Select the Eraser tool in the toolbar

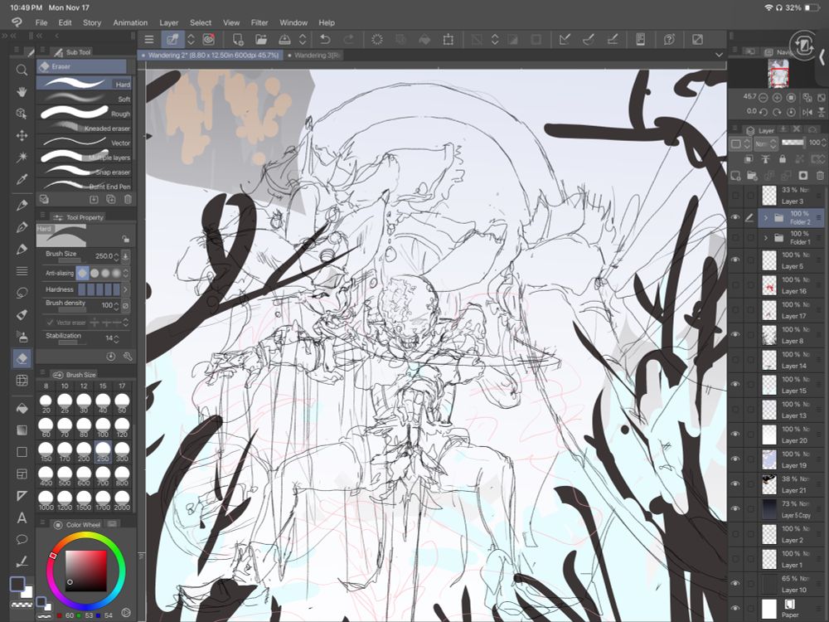pyautogui.click(x=22, y=358)
